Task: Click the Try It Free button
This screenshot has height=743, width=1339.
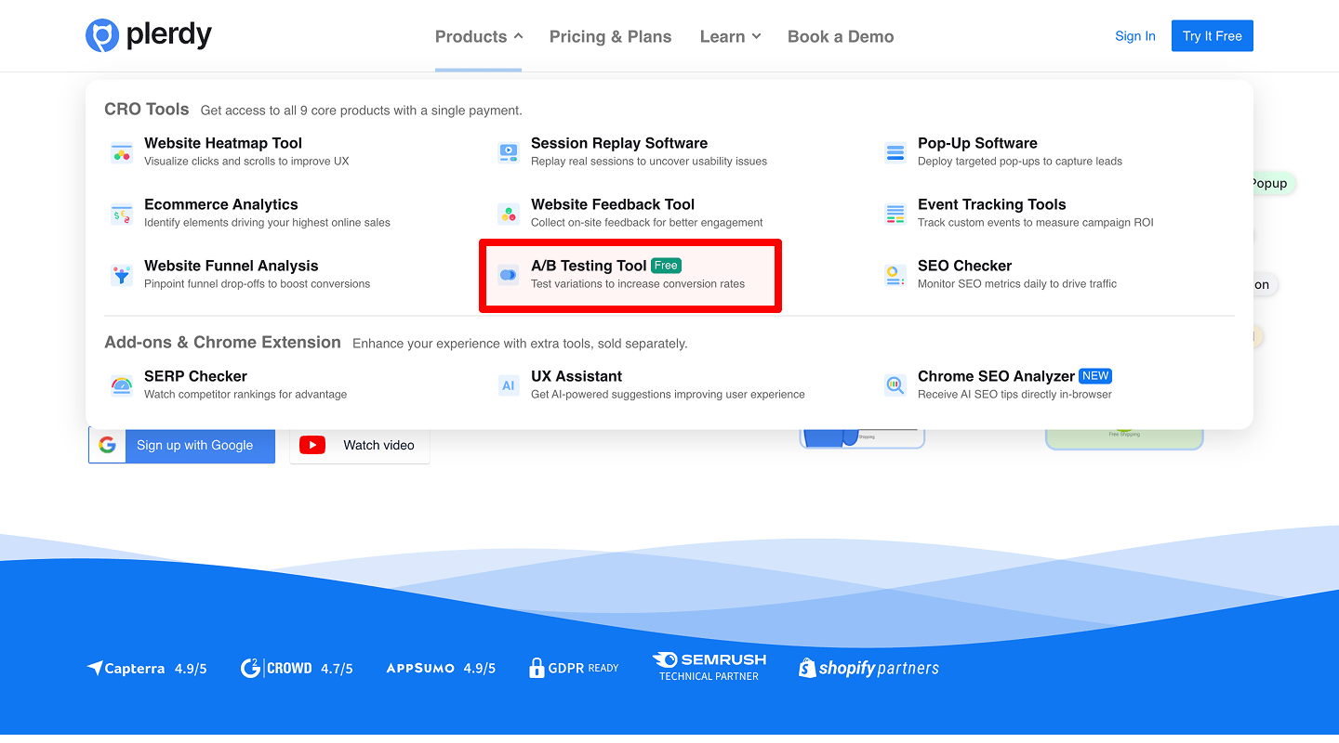Action: point(1212,35)
